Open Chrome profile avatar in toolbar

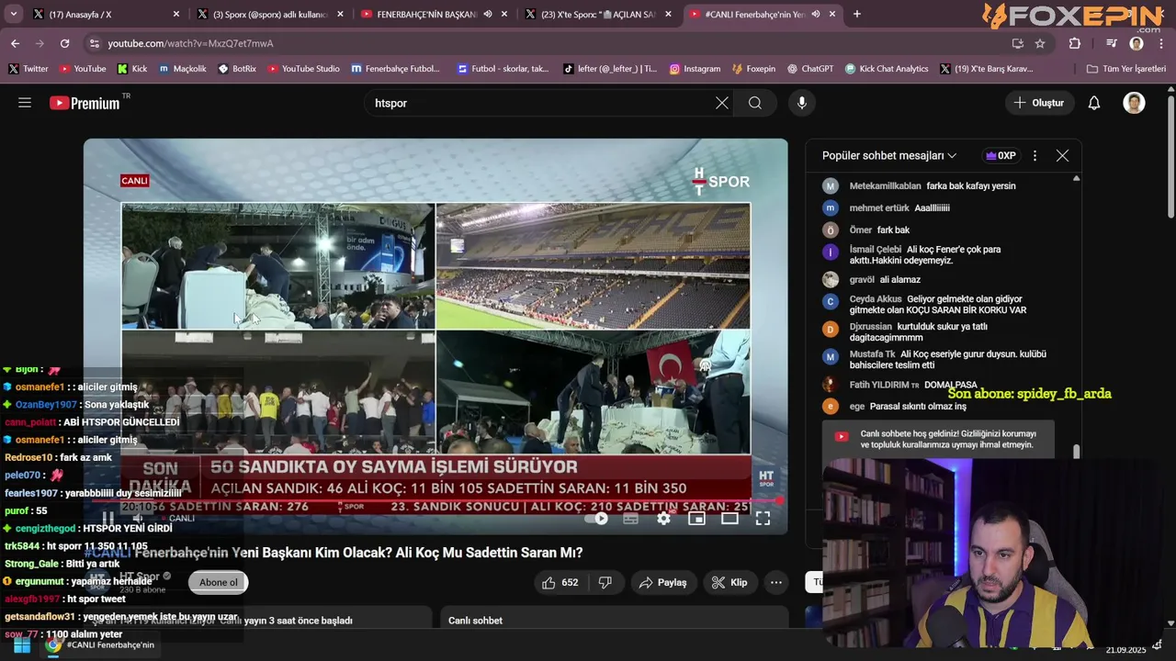pos(1136,43)
